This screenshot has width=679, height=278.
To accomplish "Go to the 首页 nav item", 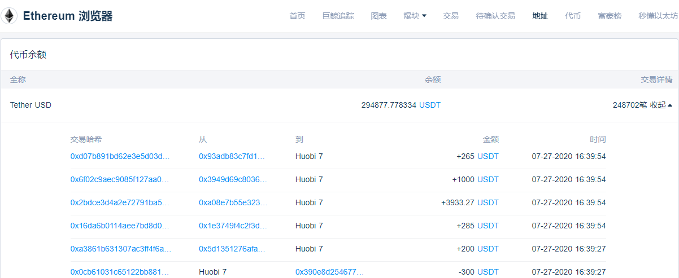I will pyautogui.click(x=297, y=16).
